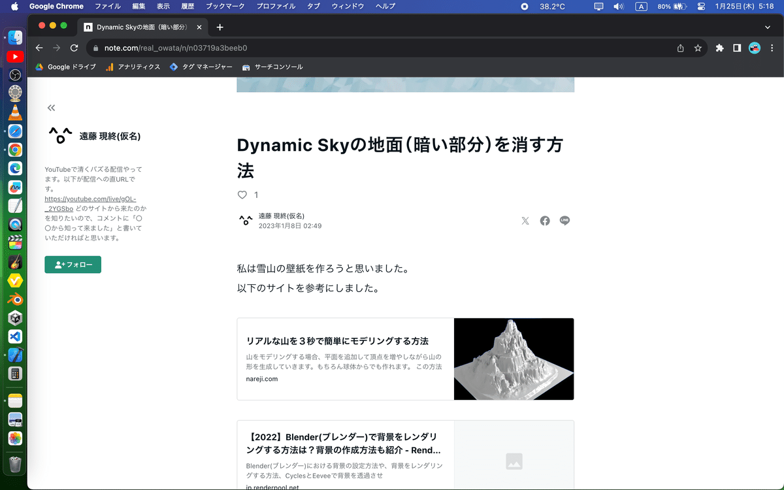
Task: Open Freeform from the dock
Action: pos(15,188)
